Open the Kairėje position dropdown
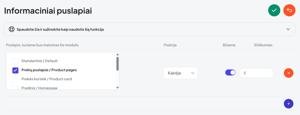Screen dimensions: 300x115 pos(180,73)
